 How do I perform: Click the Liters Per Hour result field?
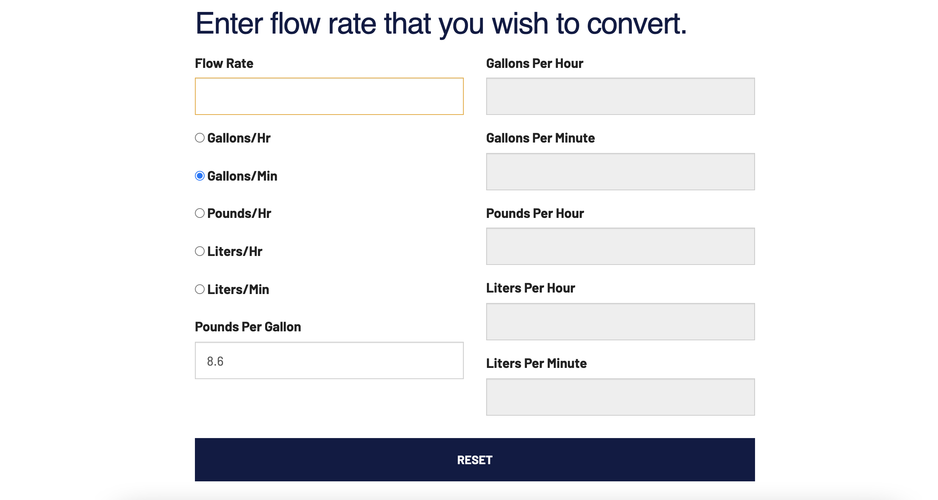point(620,321)
